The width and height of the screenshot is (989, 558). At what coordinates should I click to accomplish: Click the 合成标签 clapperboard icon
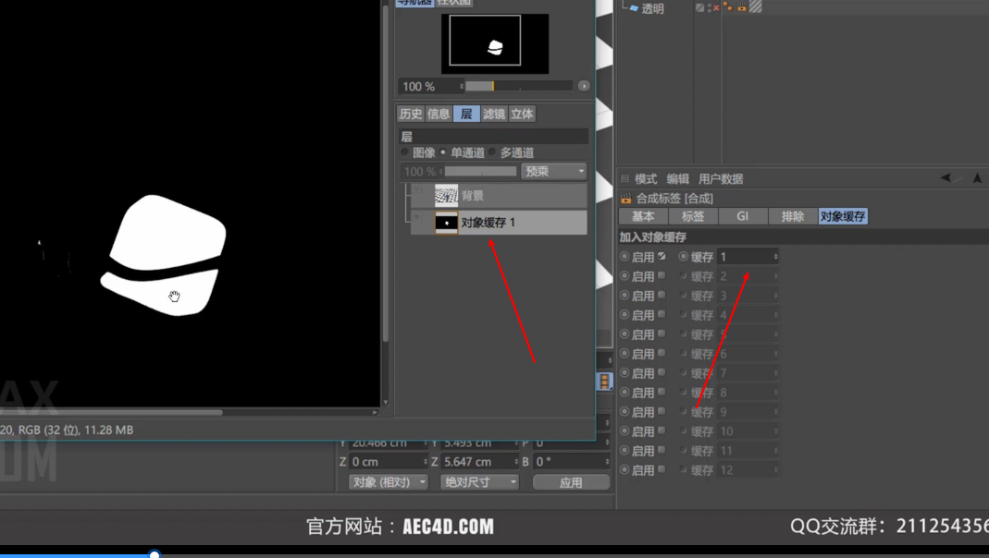pyautogui.click(x=625, y=199)
